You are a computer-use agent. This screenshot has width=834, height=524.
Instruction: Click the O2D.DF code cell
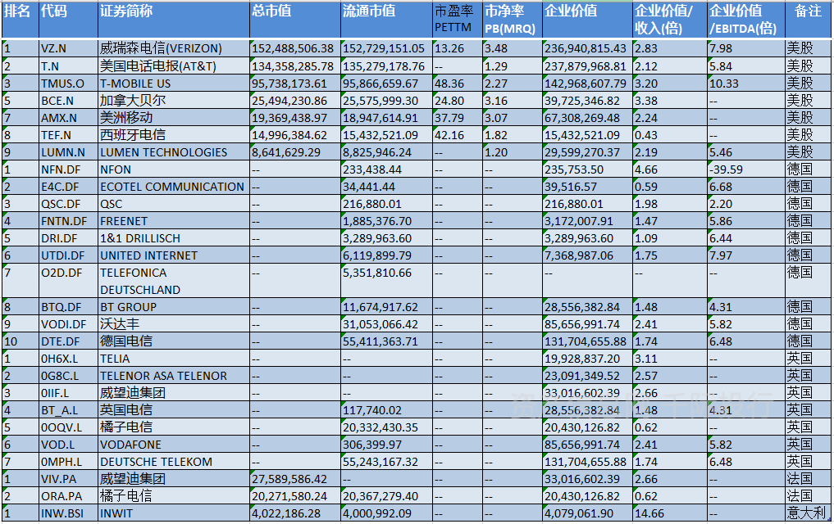69,281
